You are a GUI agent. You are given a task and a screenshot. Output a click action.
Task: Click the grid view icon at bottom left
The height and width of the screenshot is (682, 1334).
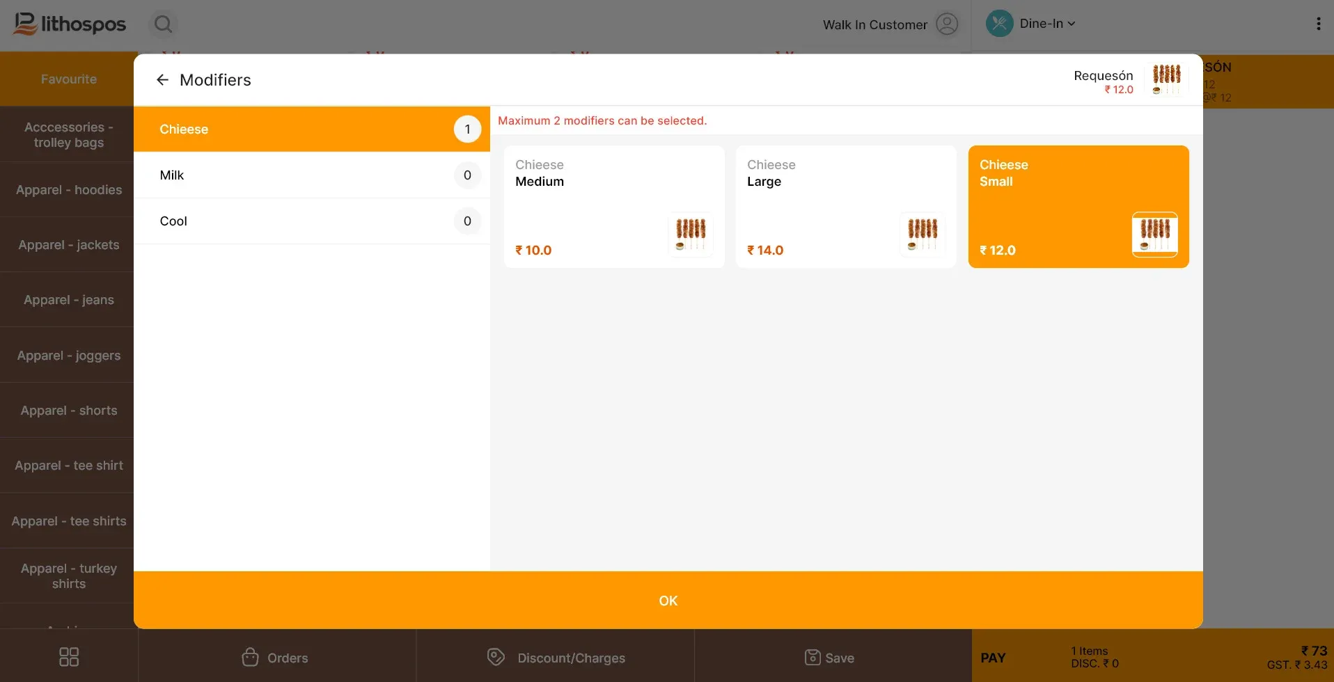[69, 657]
